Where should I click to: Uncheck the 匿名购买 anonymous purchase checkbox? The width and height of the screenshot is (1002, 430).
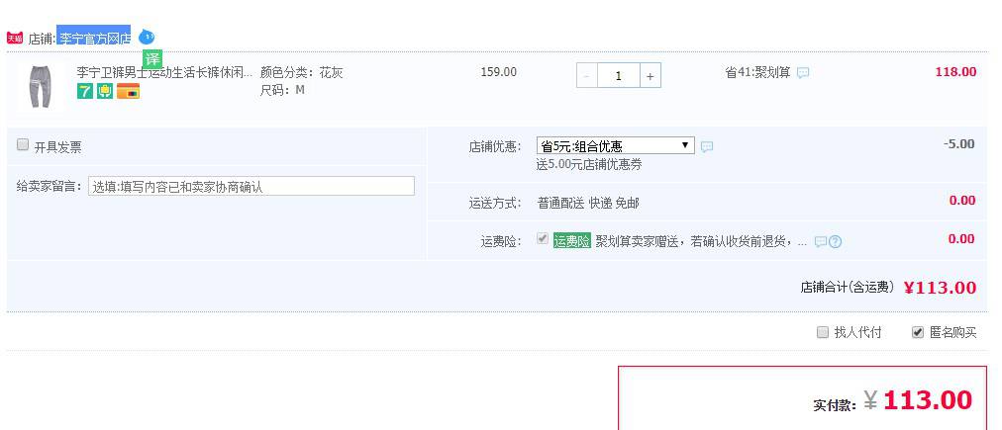click(918, 332)
